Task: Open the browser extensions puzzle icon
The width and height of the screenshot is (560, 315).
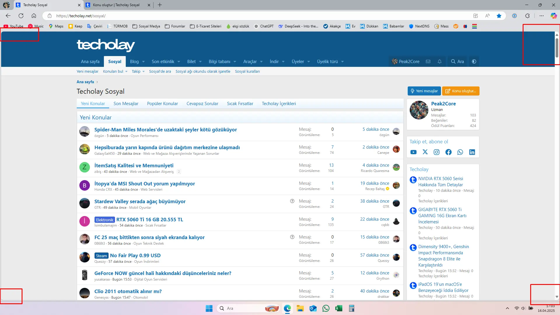Action: [527, 16]
